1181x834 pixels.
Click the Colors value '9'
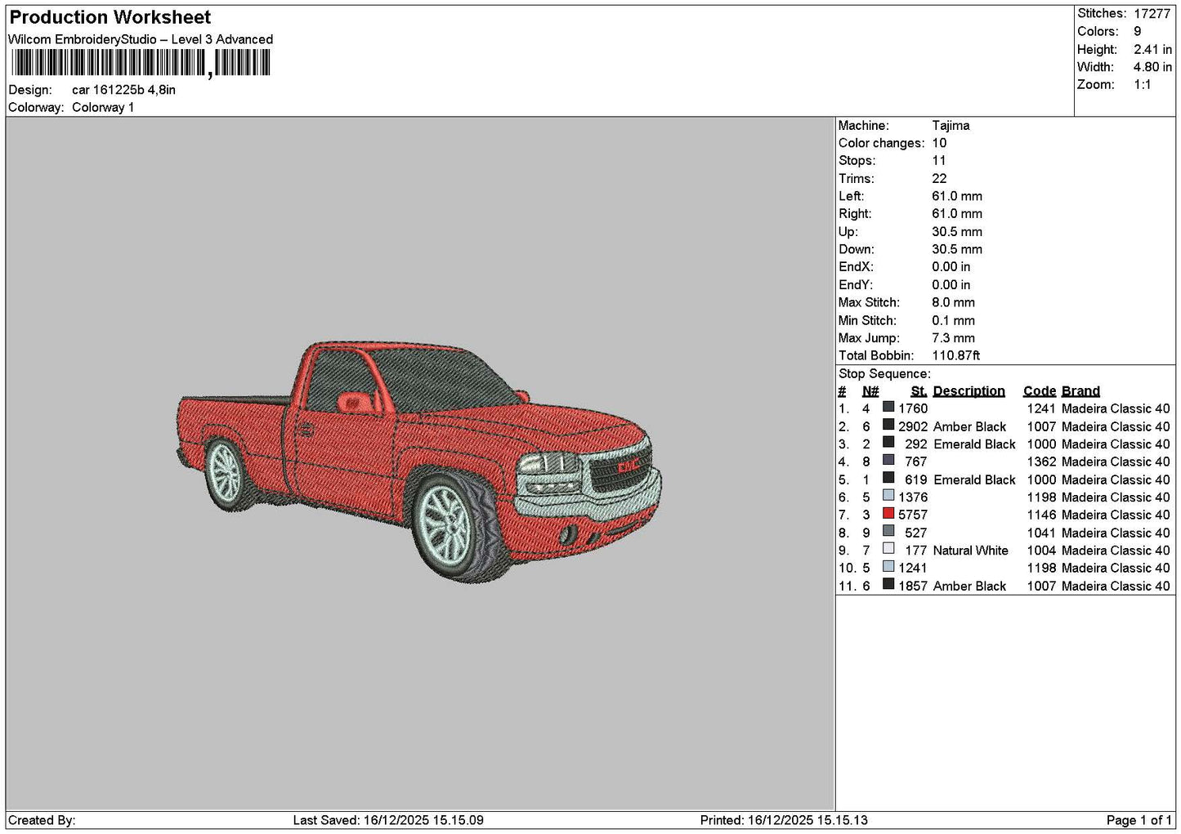point(1138,31)
